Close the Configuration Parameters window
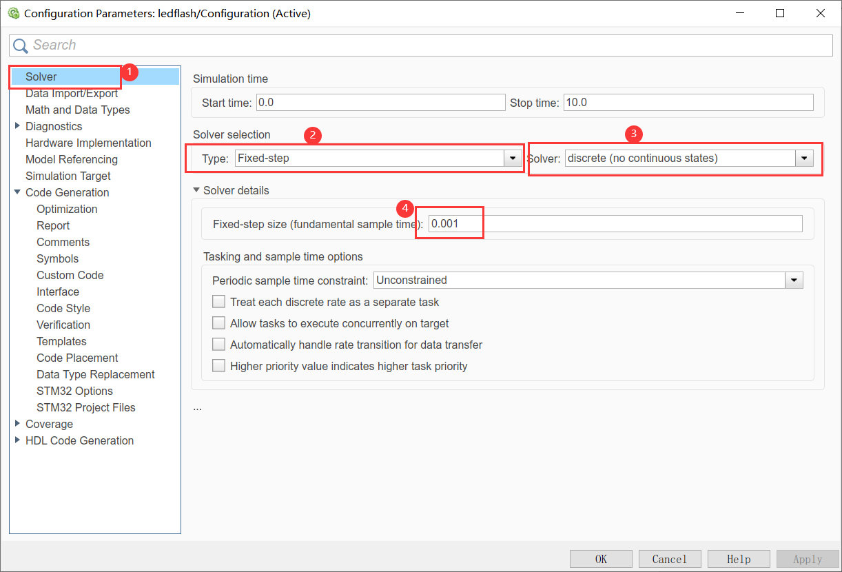Viewport: 842px width, 572px height. pyautogui.click(x=820, y=13)
